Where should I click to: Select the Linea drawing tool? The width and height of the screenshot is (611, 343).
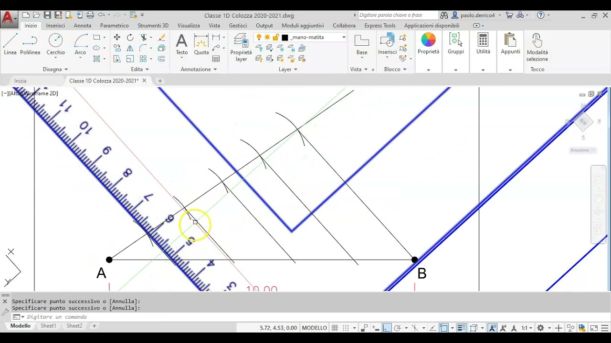click(10, 44)
